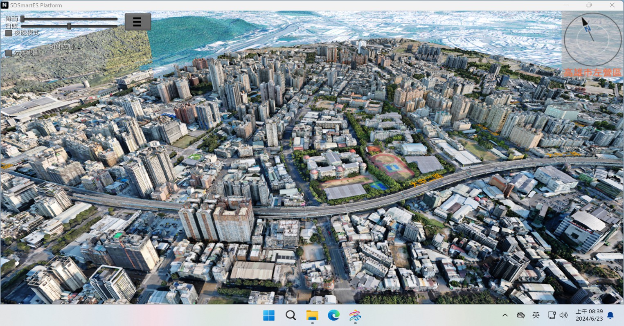Click the 日照 sunlight slider handle
Image resolution: width=624 pixels, height=326 pixels.
[x=69, y=26]
